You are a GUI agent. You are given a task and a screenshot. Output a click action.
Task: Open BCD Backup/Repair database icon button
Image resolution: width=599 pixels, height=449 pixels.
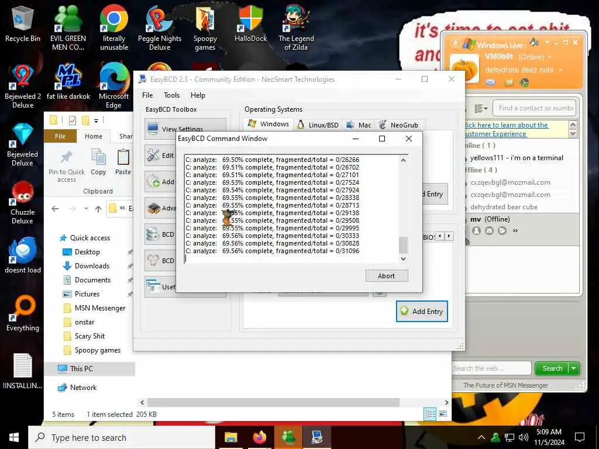pos(160,234)
